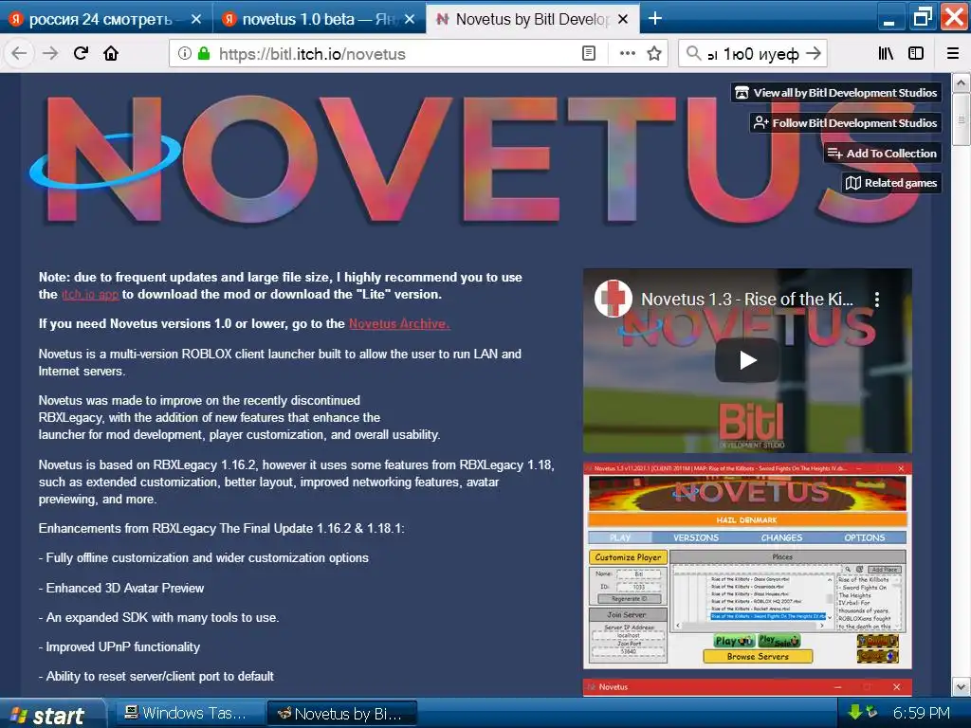Close the novetus 1.0 beta tab
This screenshot has width=971, height=728.
pos(410,19)
